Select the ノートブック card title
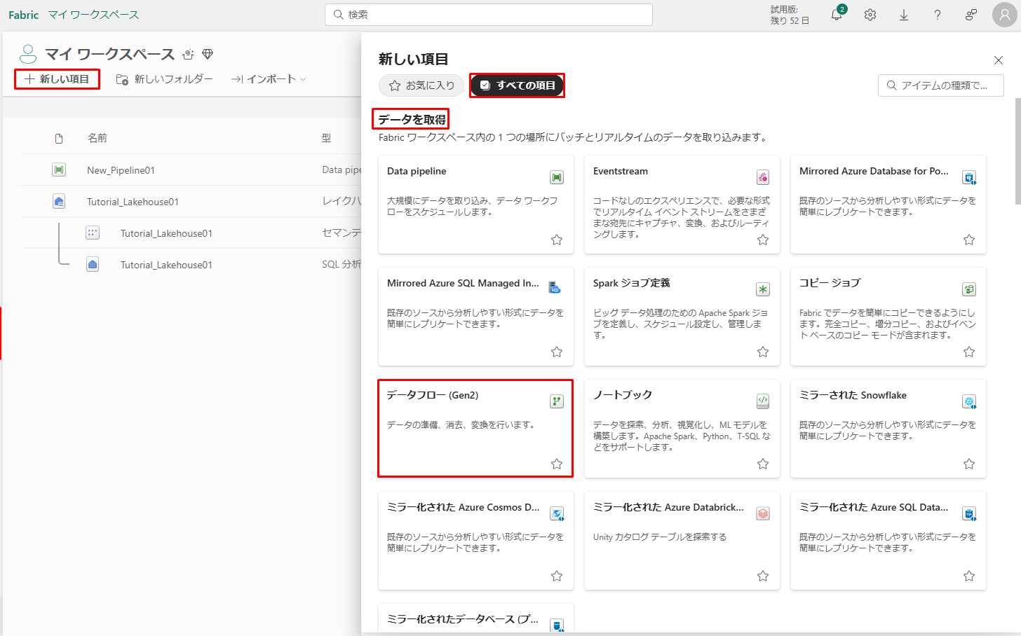 pyautogui.click(x=623, y=395)
